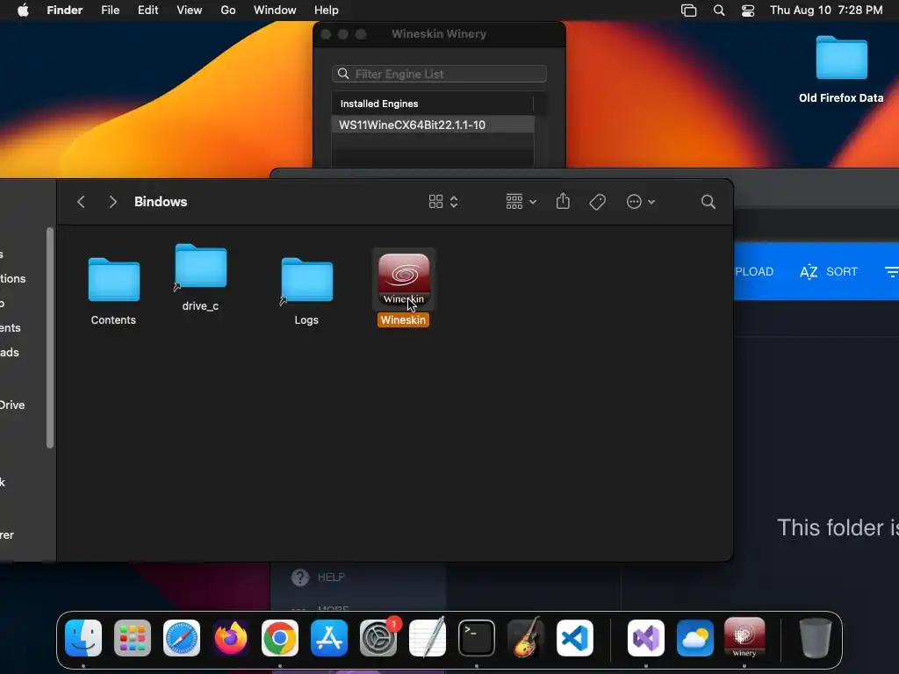The width and height of the screenshot is (899, 674).
Task: Select the Logs folder alias
Action: click(306, 280)
